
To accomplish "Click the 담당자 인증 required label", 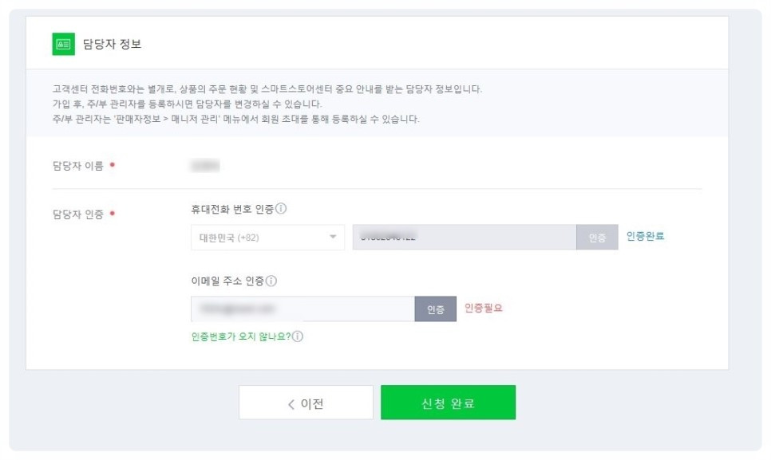I will [x=78, y=214].
